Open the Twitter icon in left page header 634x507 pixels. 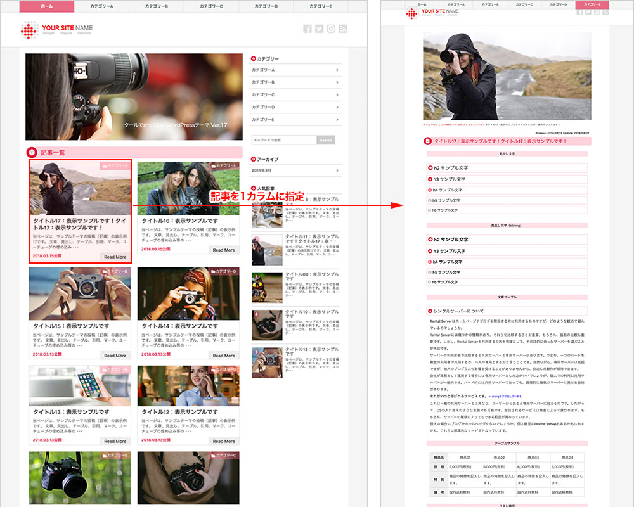point(319,29)
